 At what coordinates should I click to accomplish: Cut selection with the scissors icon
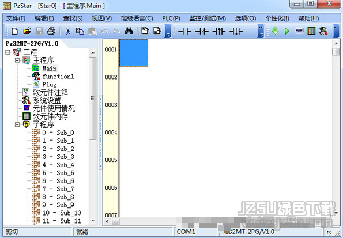click(x=68, y=31)
